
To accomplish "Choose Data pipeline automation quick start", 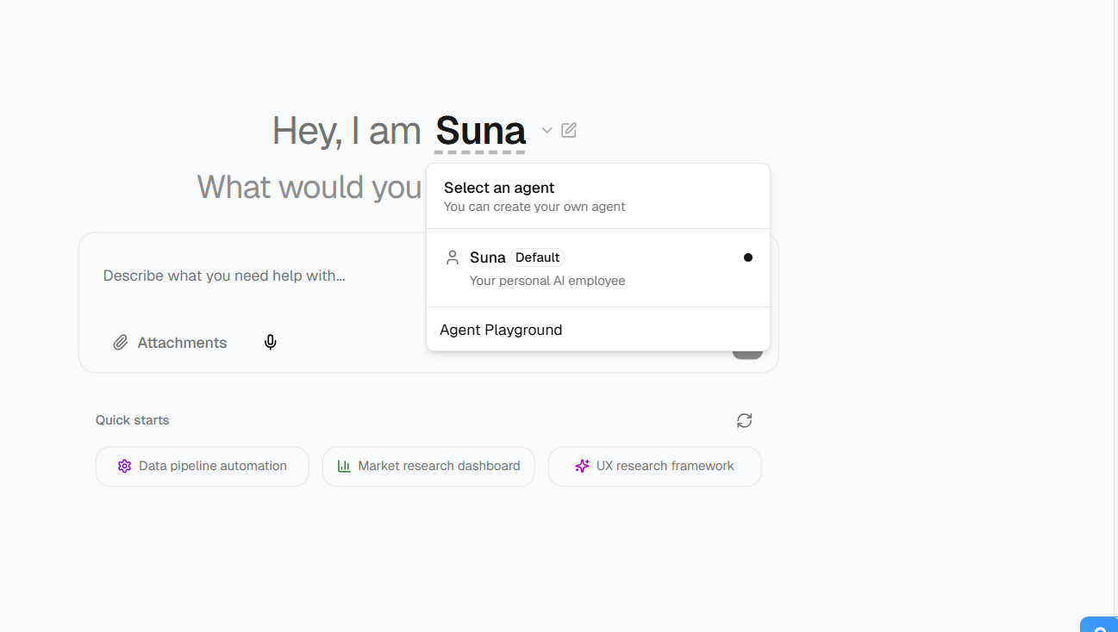I will pyautogui.click(x=203, y=466).
